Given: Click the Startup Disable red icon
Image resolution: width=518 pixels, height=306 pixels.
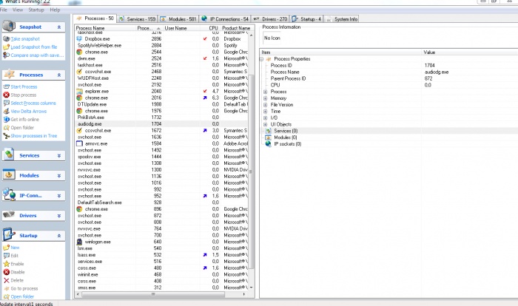Looking at the screenshot, I should coord(6,272).
